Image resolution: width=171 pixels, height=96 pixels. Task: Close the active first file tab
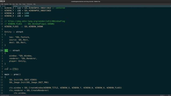[x=11, y=6]
